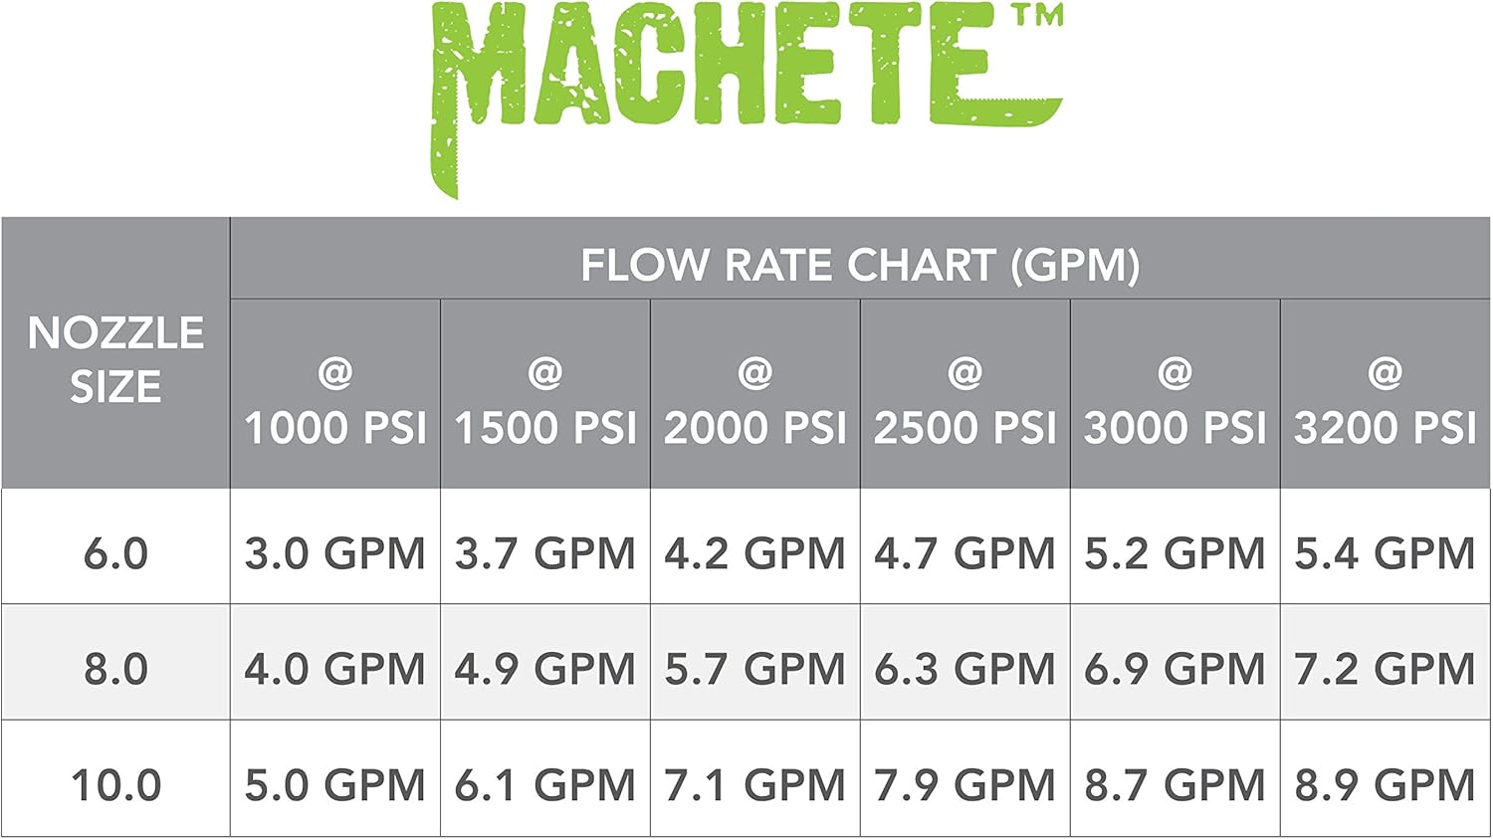Click the green Machete logo

click(x=746, y=80)
